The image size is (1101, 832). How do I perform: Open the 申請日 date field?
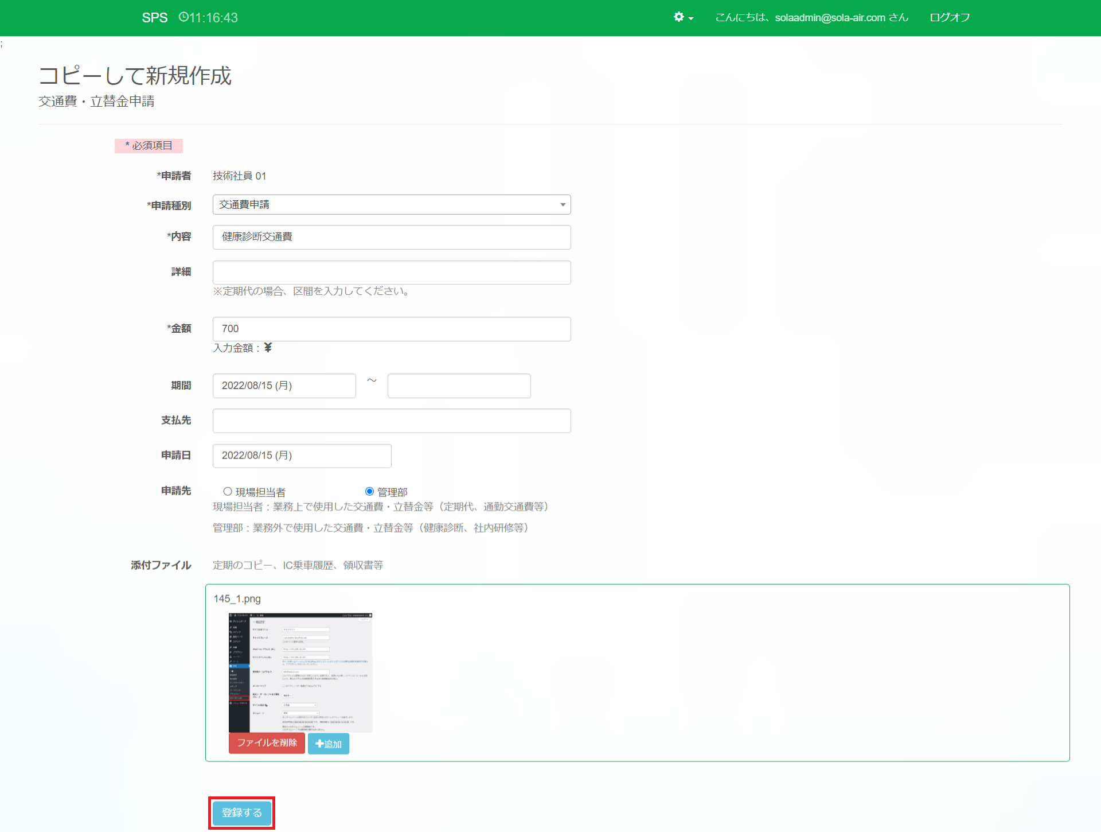coord(302,456)
